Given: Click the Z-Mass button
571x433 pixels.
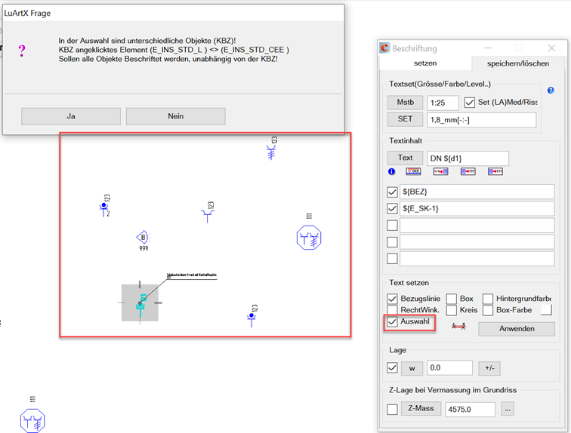Looking at the screenshot, I should pos(421,409).
